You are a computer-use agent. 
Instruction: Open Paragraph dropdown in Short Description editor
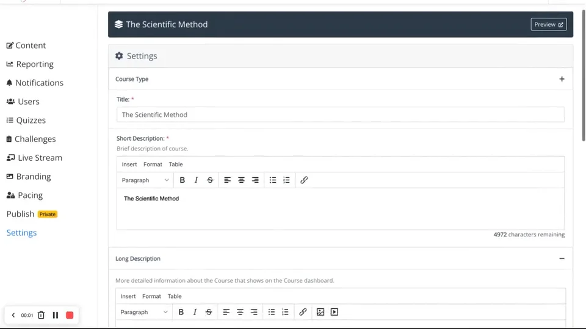pyautogui.click(x=145, y=180)
